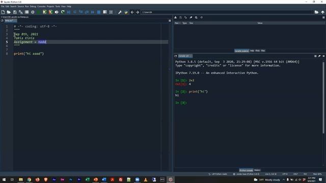Open Variable explorer pane options menu

[x=323, y=18]
